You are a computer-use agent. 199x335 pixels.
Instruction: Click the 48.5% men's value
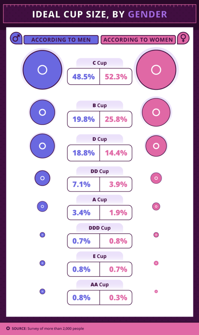[84, 77]
